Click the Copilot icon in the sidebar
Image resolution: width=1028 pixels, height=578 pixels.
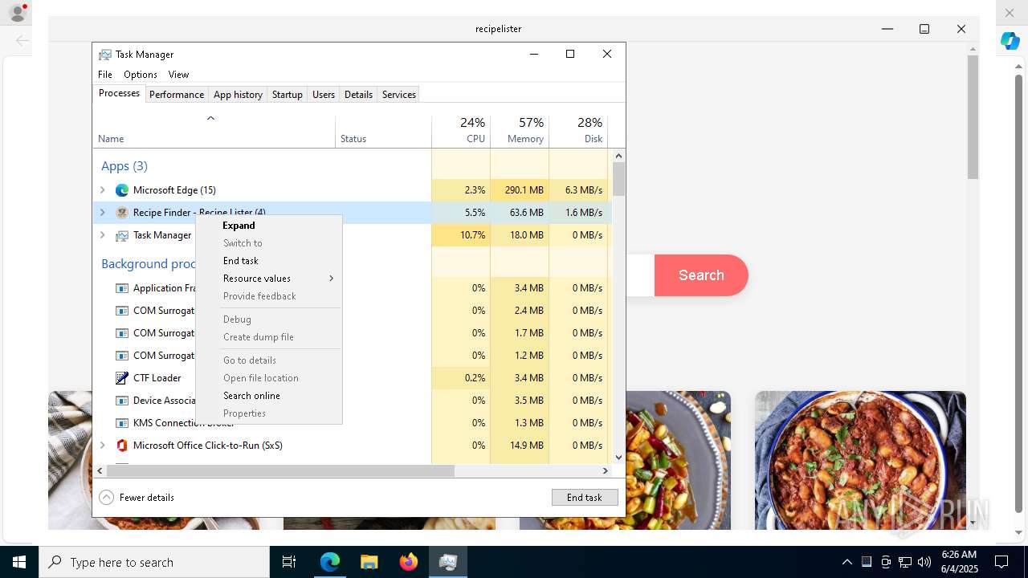(1010, 41)
